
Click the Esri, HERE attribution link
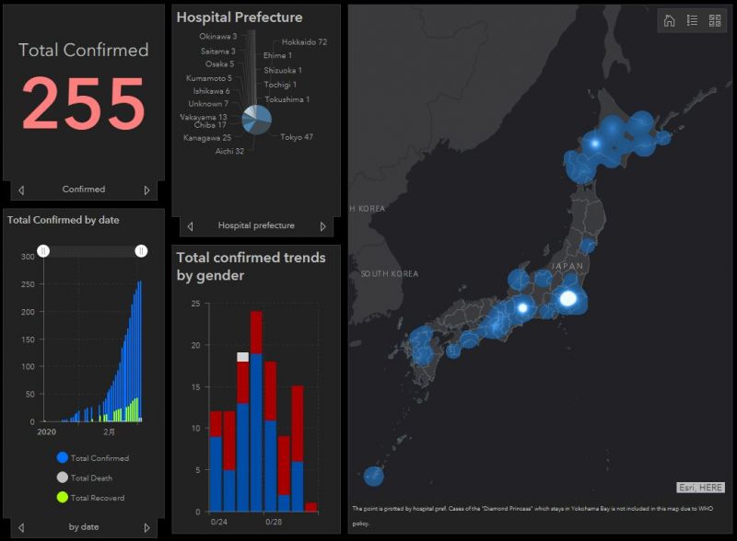[700, 488]
